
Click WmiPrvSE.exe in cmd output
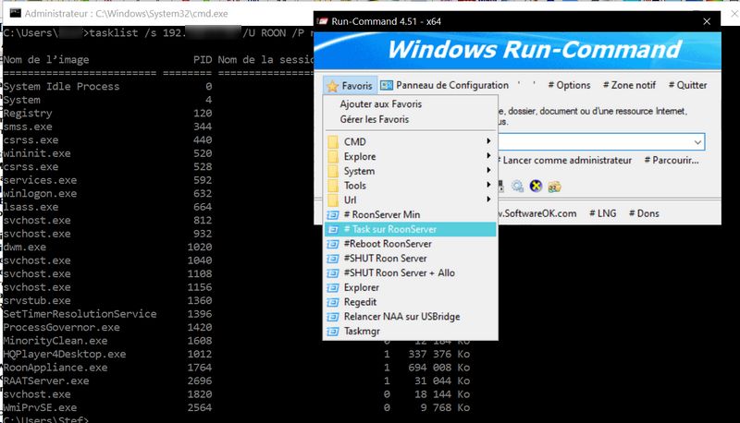[40, 407]
